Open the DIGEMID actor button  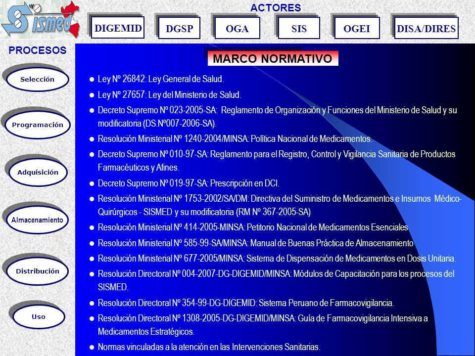coord(118,28)
